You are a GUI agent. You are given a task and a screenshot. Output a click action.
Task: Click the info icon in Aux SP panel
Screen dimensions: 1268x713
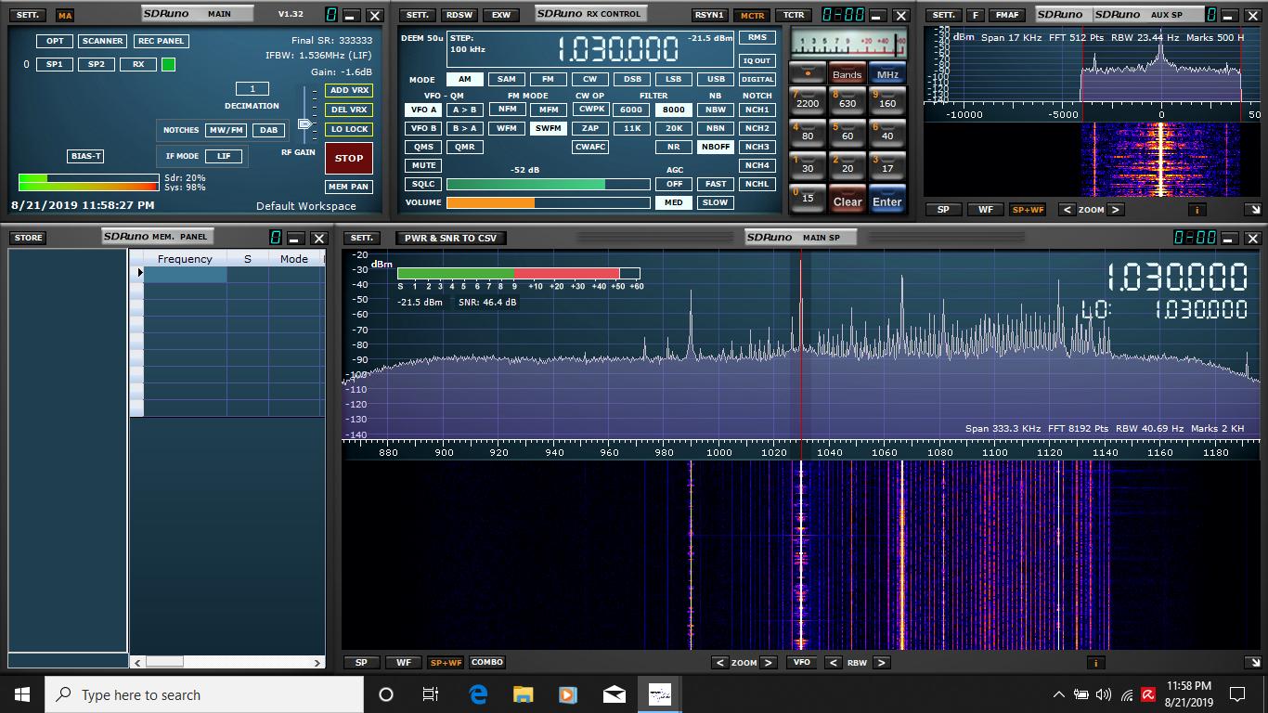pyautogui.click(x=1197, y=210)
